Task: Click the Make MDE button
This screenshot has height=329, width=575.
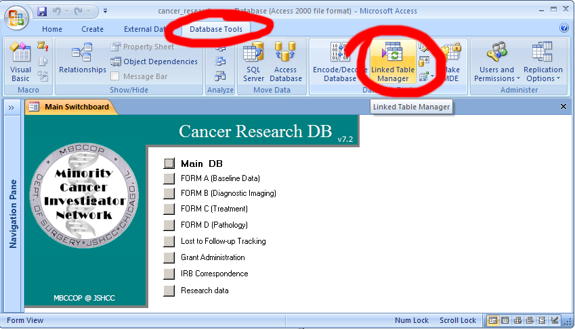Action: pos(451,62)
